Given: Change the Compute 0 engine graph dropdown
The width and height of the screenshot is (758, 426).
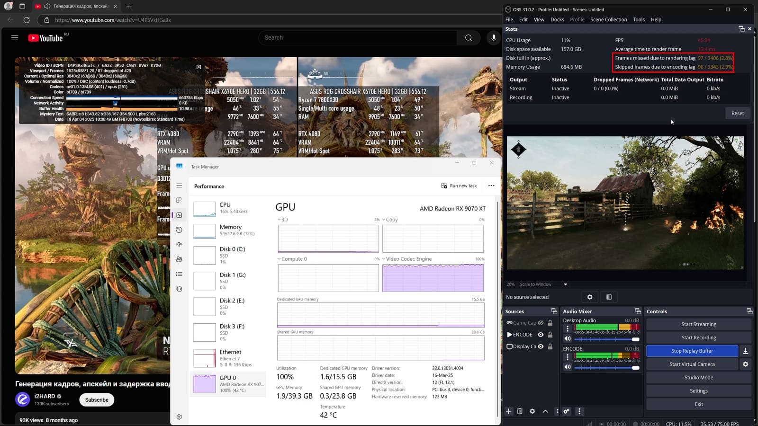Looking at the screenshot, I should point(292,259).
